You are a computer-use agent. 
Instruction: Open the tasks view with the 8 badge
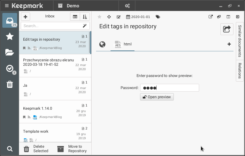pyautogui.click(x=10, y=69)
